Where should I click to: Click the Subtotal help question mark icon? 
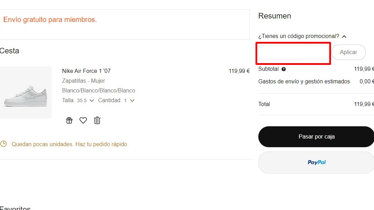tap(283, 69)
